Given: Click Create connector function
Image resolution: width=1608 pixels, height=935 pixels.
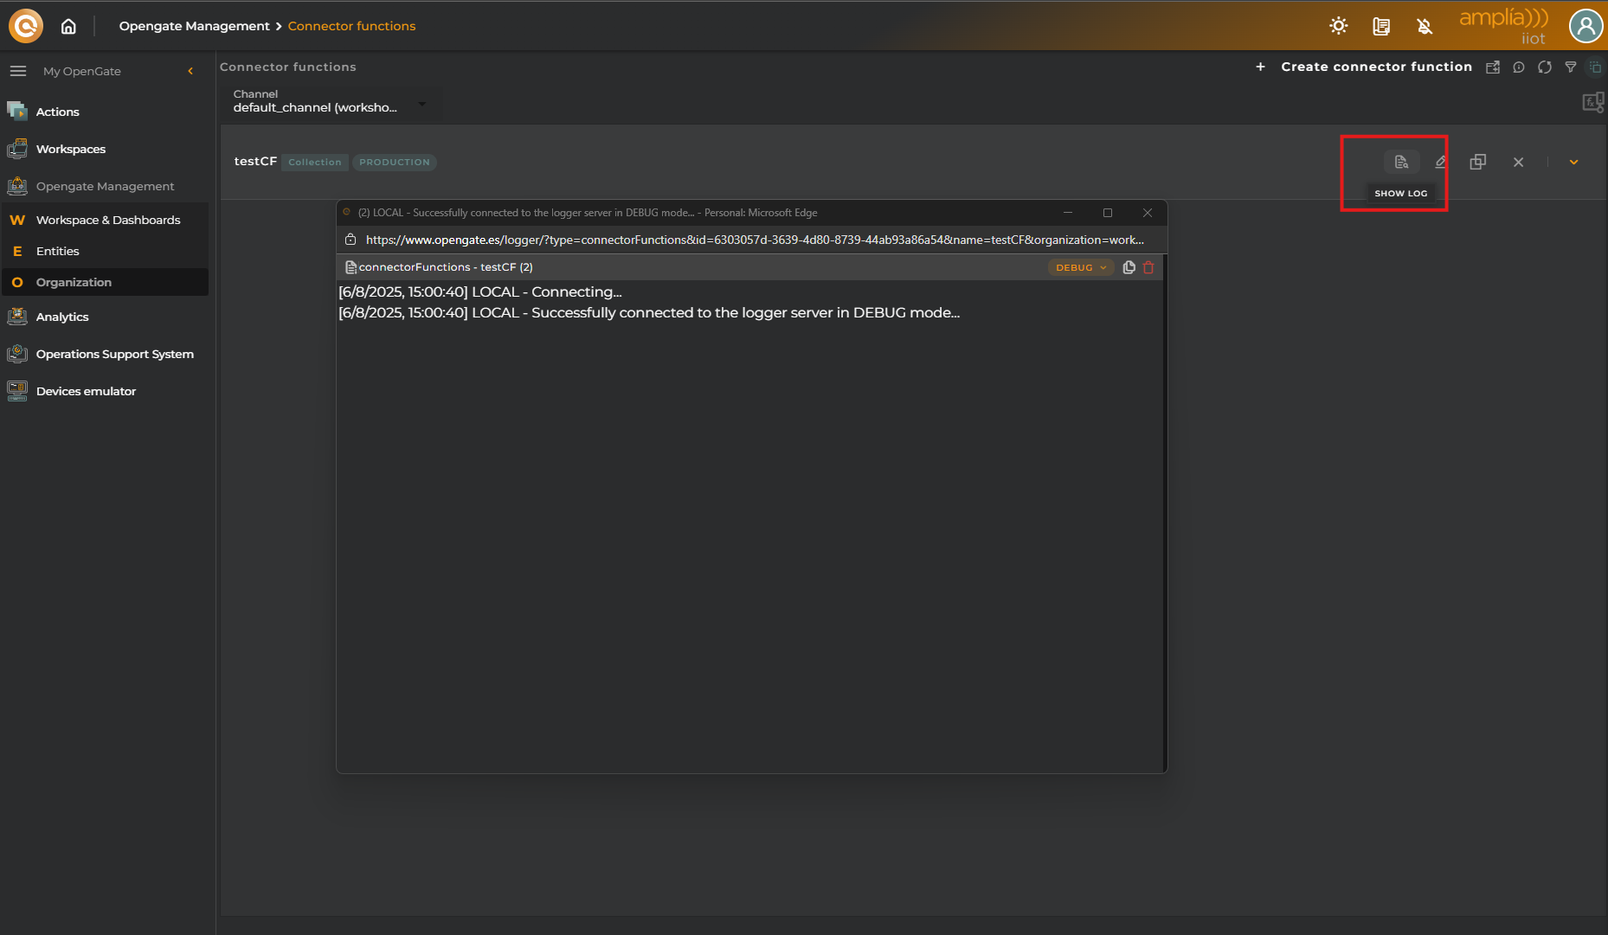Looking at the screenshot, I should 1376,67.
